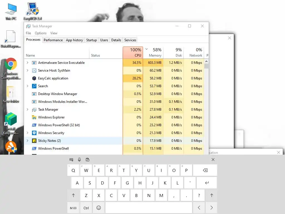Expand Sticky Notes (2) process group

pyautogui.click(x=28, y=141)
